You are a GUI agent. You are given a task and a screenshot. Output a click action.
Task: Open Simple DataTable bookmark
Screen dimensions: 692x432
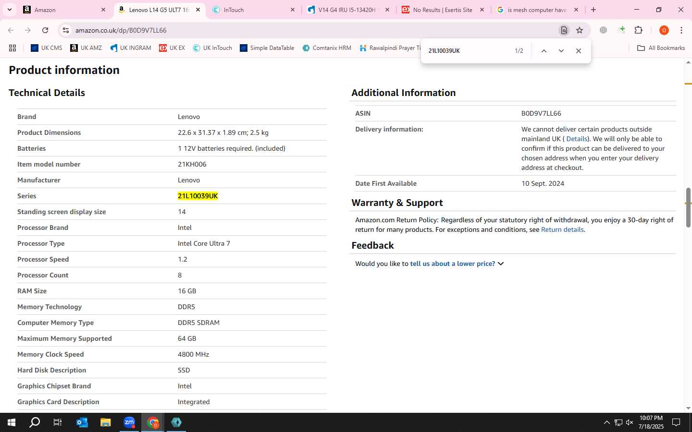(267, 48)
